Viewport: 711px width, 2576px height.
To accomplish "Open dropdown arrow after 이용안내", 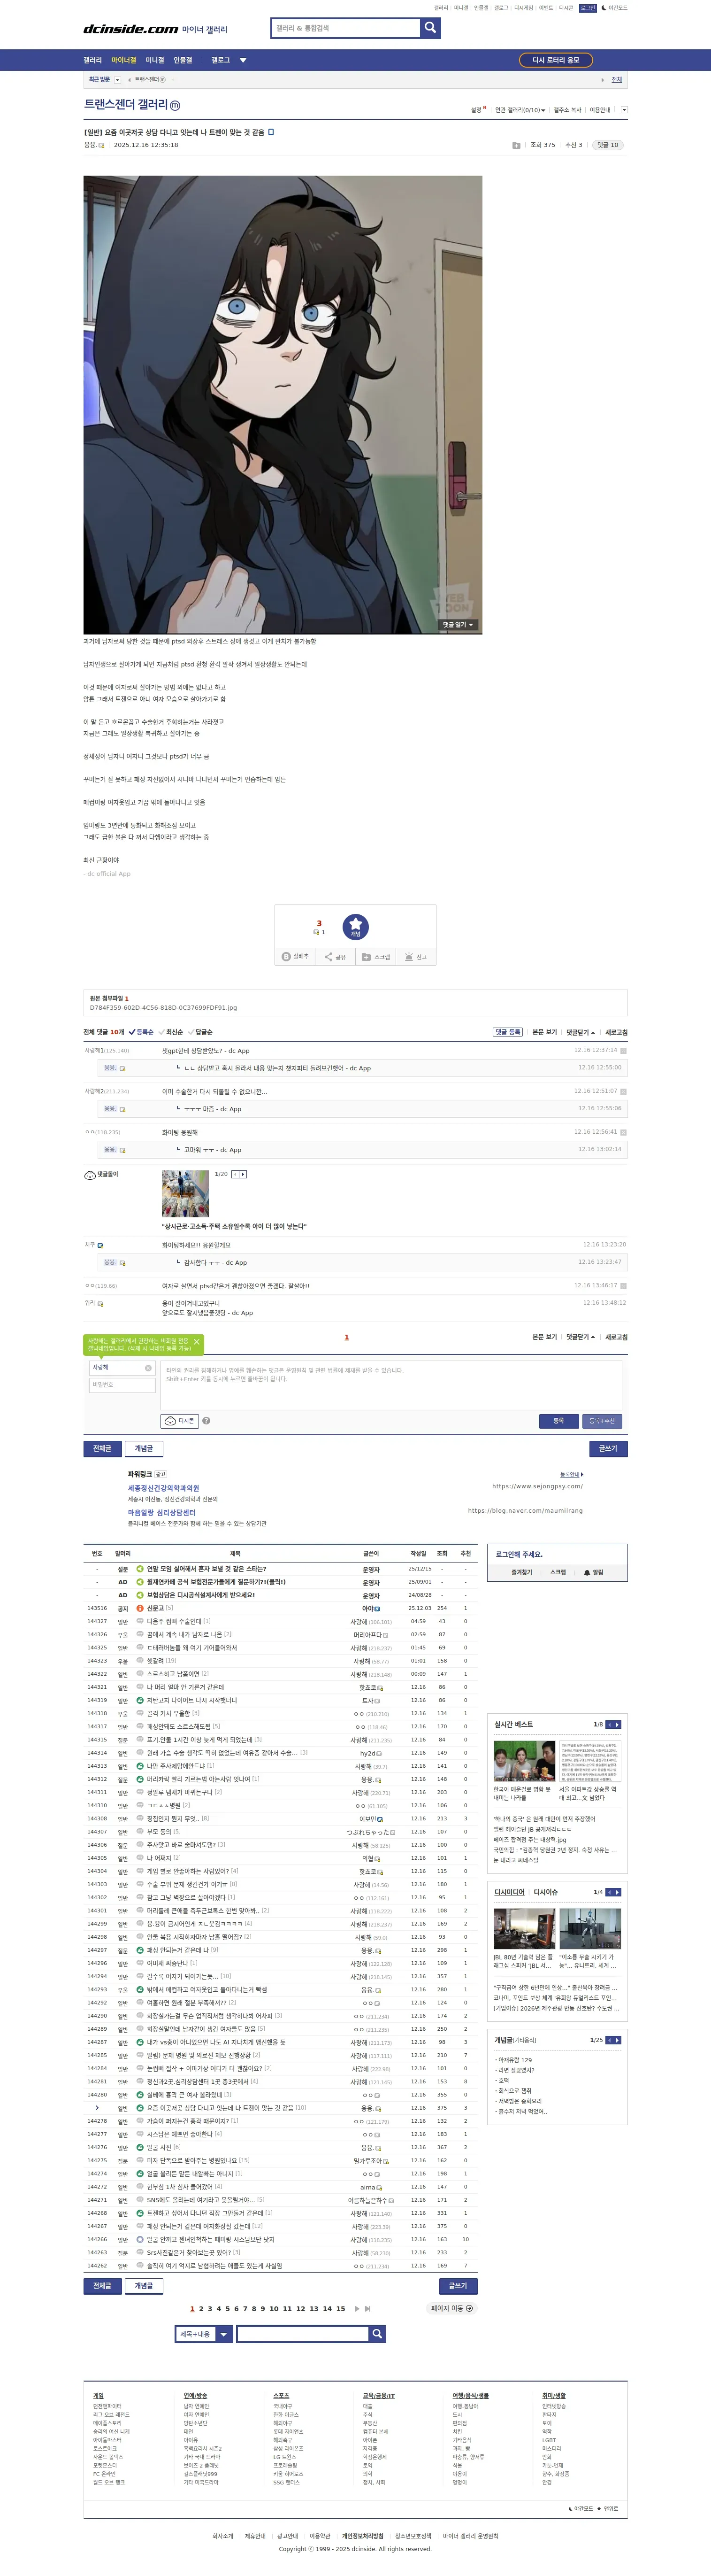I will [x=624, y=110].
